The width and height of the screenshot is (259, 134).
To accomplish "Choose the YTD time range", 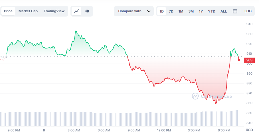I will (x=212, y=11).
